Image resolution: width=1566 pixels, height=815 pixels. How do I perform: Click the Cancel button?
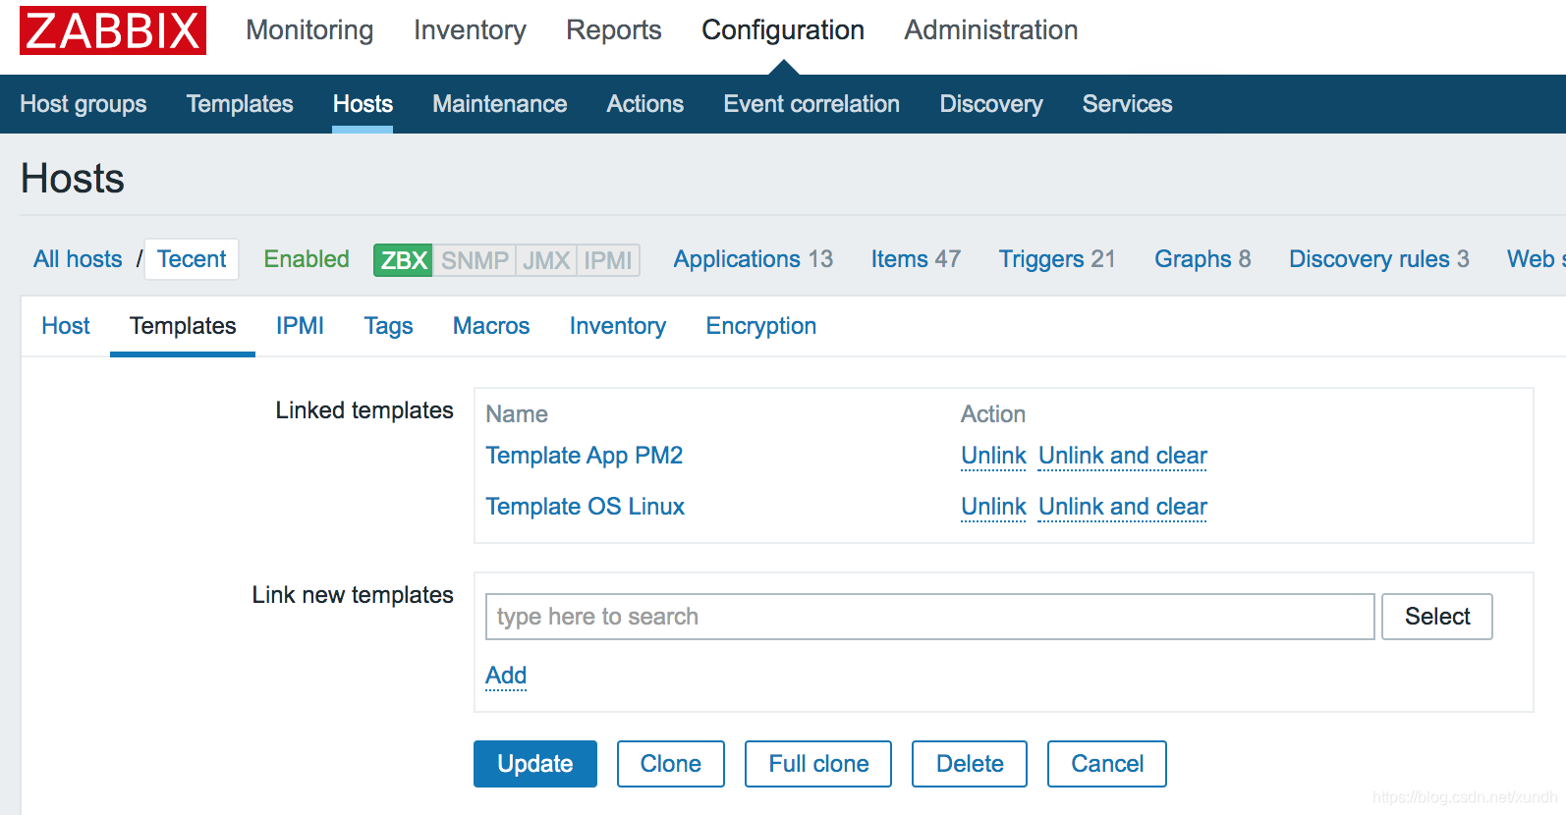tap(1107, 764)
